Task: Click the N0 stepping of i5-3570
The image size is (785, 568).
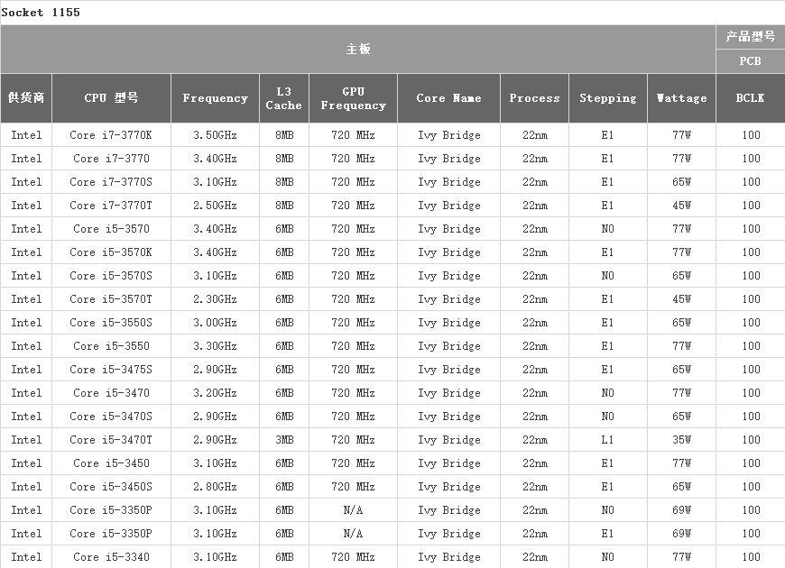Action: coord(608,229)
